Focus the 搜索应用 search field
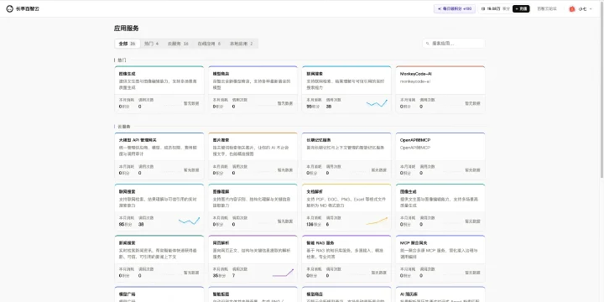This screenshot has width=604, height=302. 454,44
